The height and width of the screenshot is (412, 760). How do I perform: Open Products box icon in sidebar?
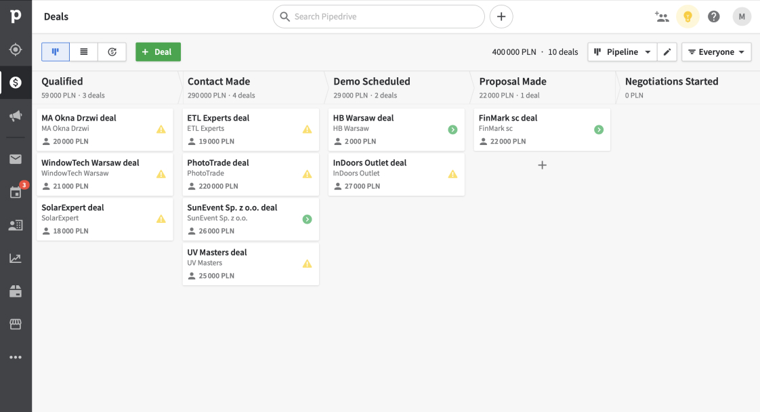coord(16,291)
